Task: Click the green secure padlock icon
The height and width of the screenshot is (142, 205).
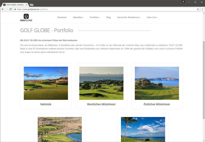Action: [15, 9]
